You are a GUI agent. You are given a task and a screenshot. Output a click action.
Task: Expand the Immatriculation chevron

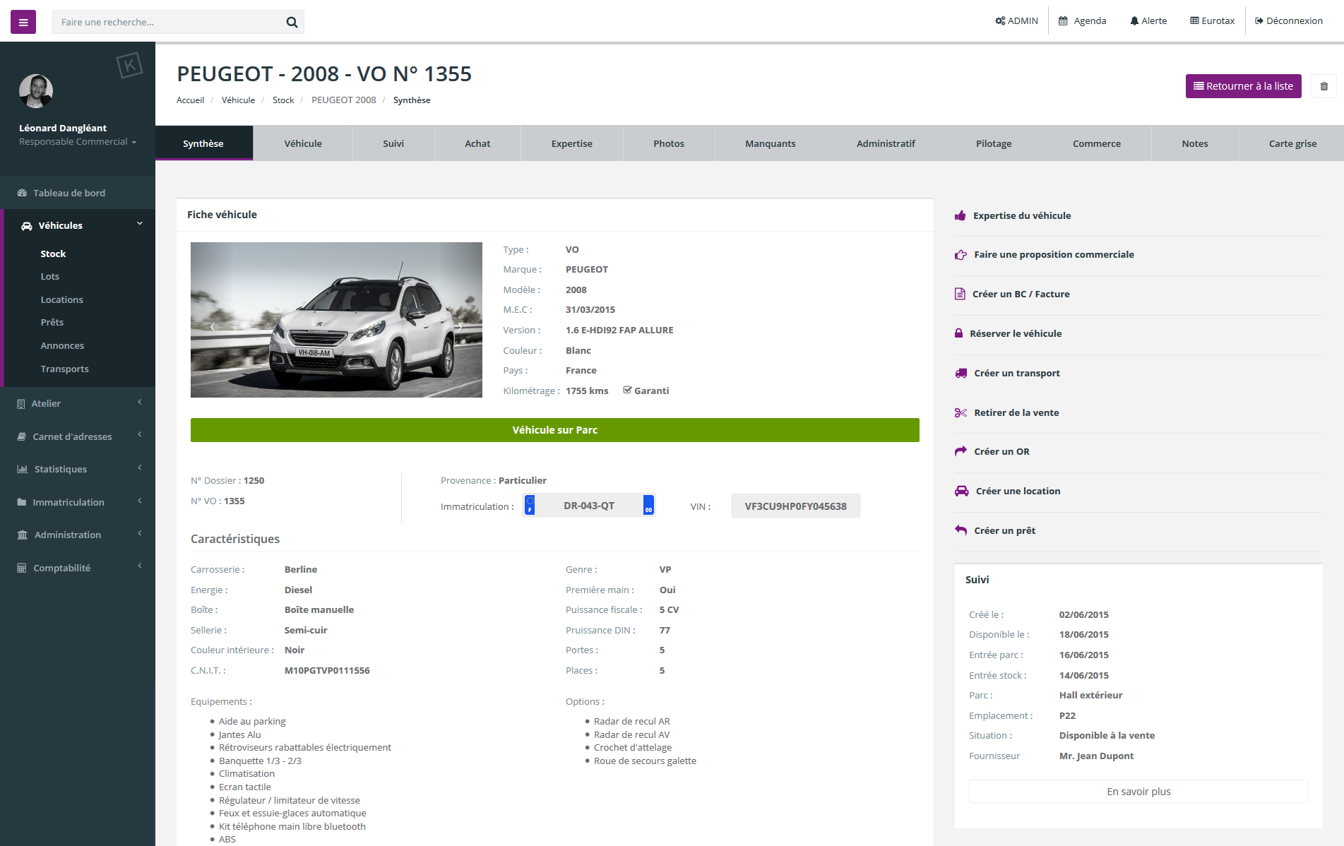pyautogui.click(x=140, y=501)
